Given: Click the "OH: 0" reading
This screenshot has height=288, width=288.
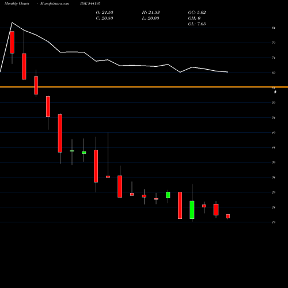Looking at the screenshot, I should [x=194, y=18].
